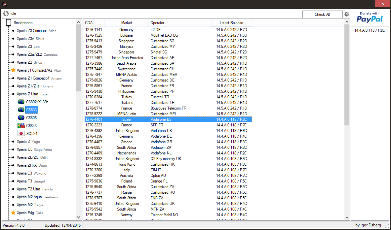Select the TIM IT Italy row
Screen dimensions: 391x230
click(x=168, y=170)
